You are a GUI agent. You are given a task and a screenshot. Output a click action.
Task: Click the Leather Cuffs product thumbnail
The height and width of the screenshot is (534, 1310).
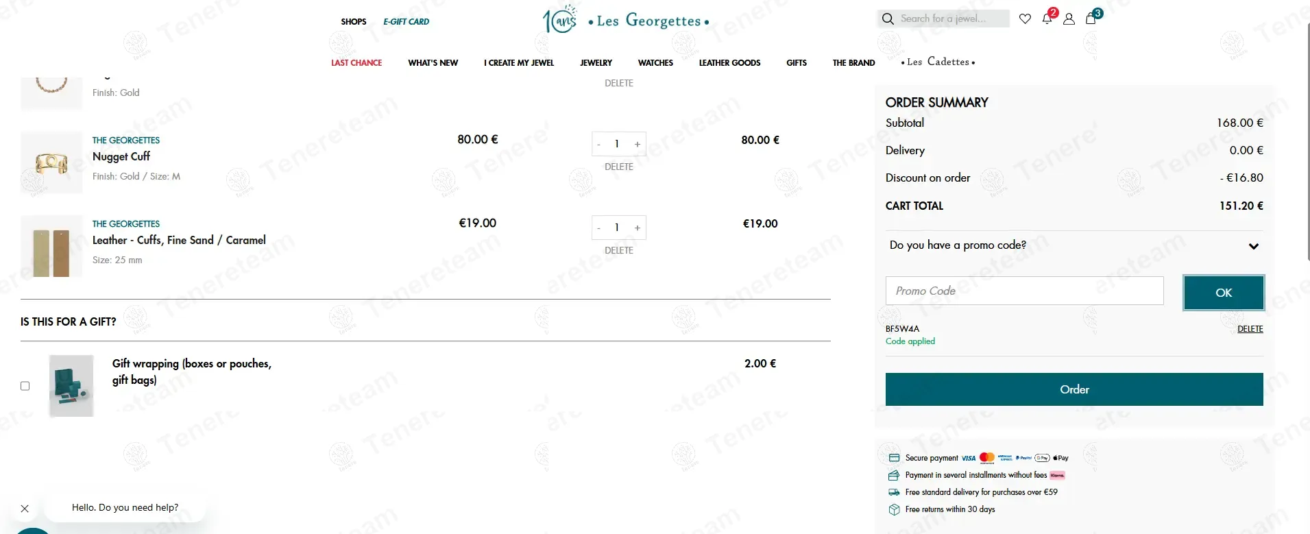pyautogui.click(x=51, y=246)
